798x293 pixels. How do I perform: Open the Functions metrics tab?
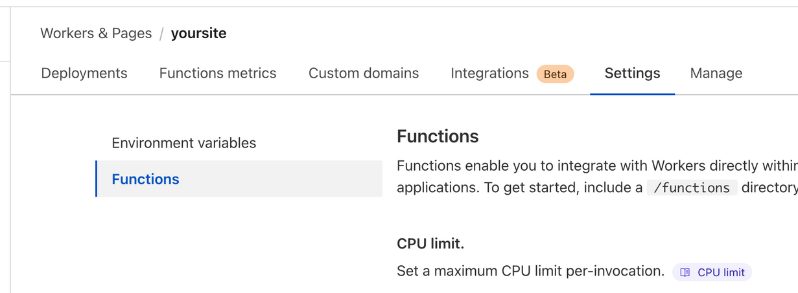tap(218, 74)
